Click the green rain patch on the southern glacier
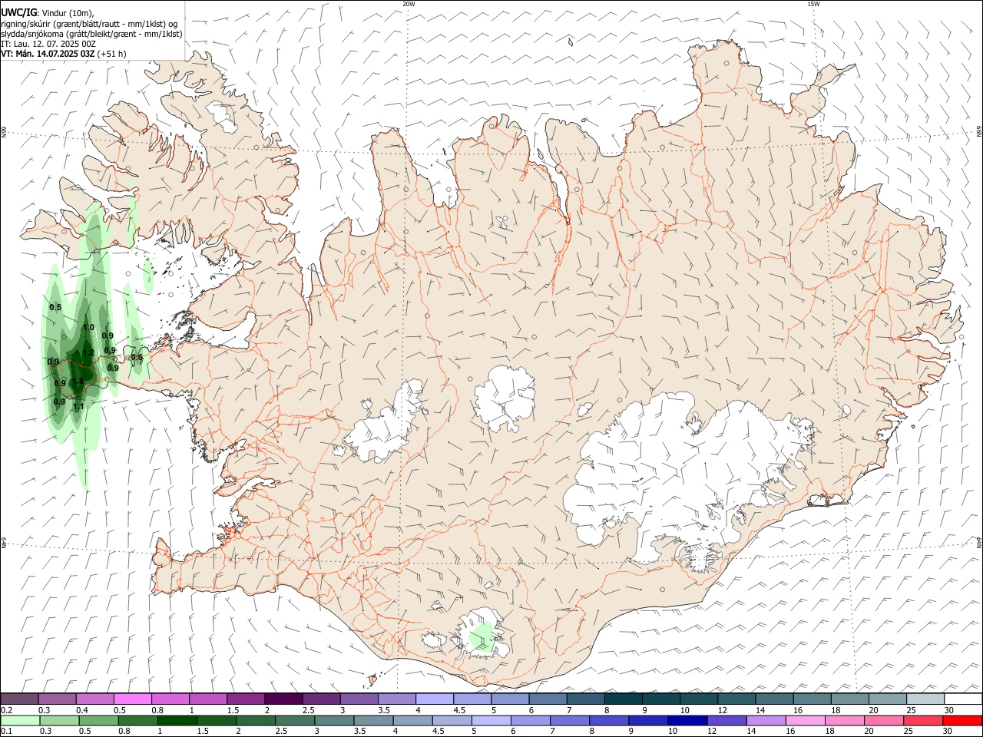The image size is (983, 737). pos(482,637)
